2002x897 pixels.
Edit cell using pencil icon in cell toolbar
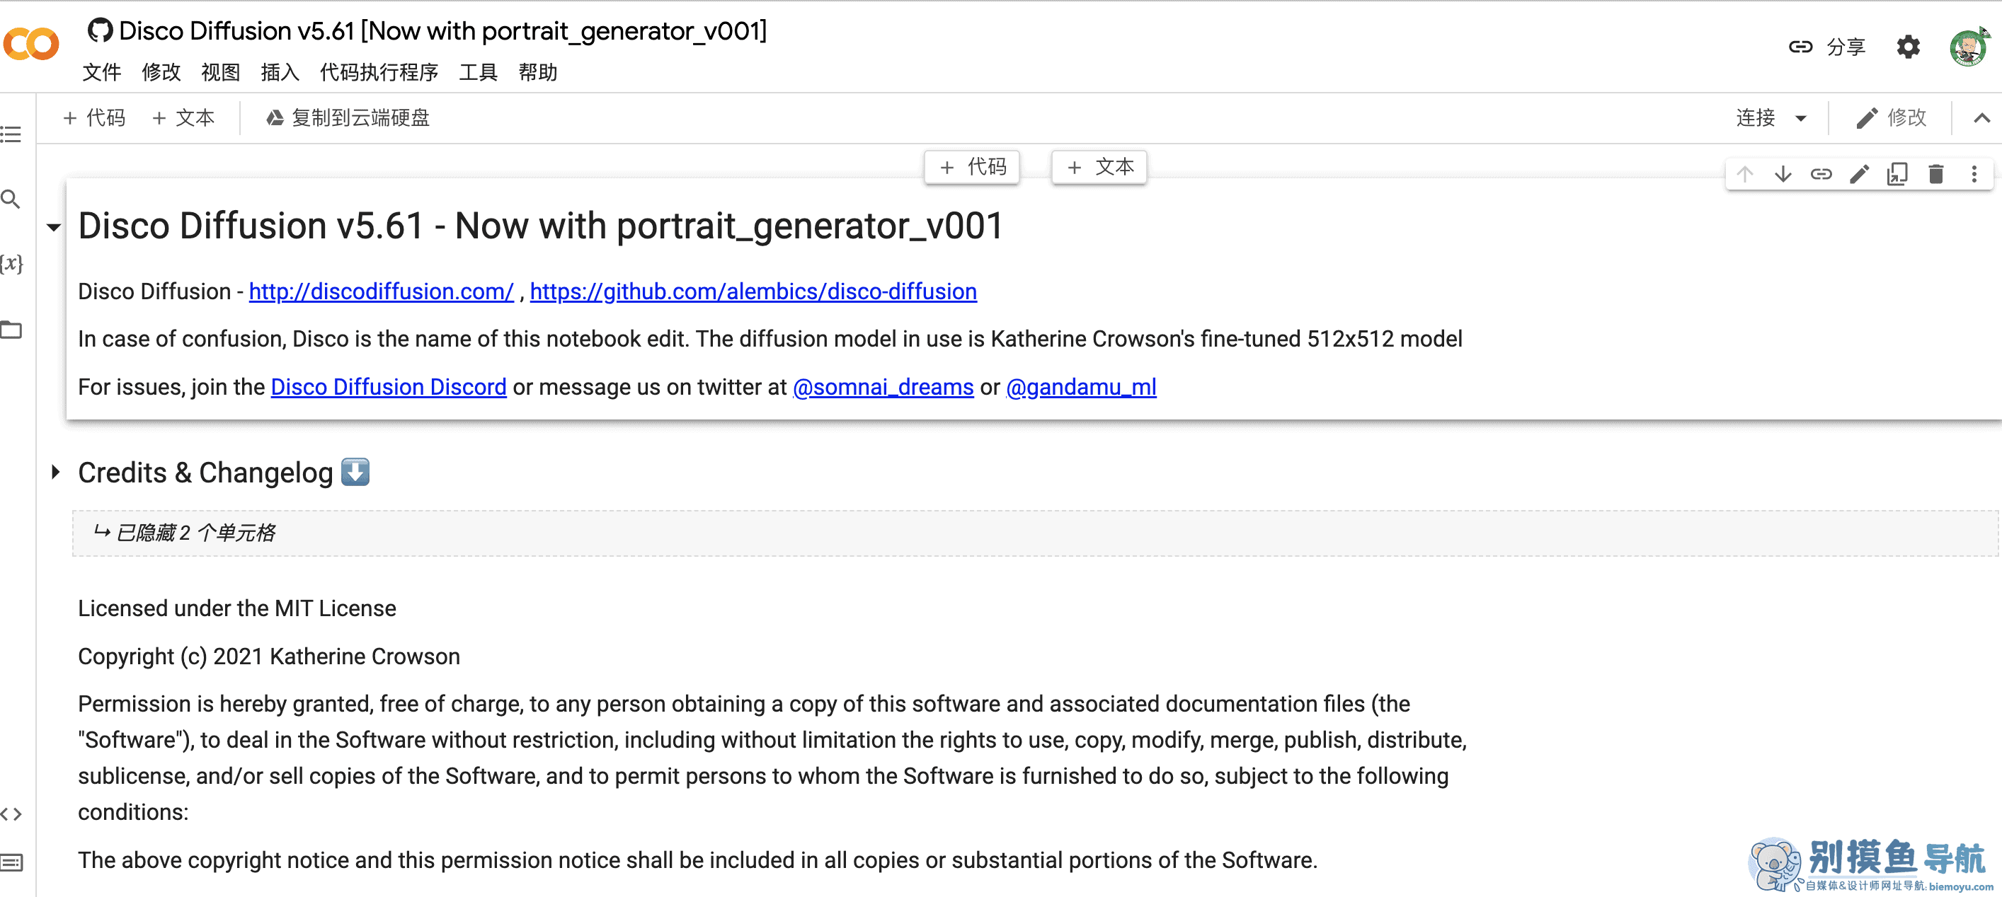1859,174
